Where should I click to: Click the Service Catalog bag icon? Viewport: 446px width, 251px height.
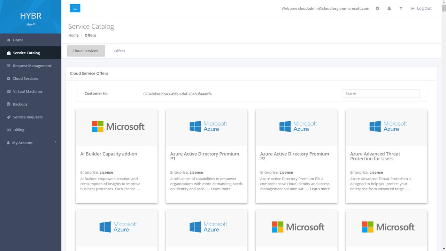(x=9, y=53)
